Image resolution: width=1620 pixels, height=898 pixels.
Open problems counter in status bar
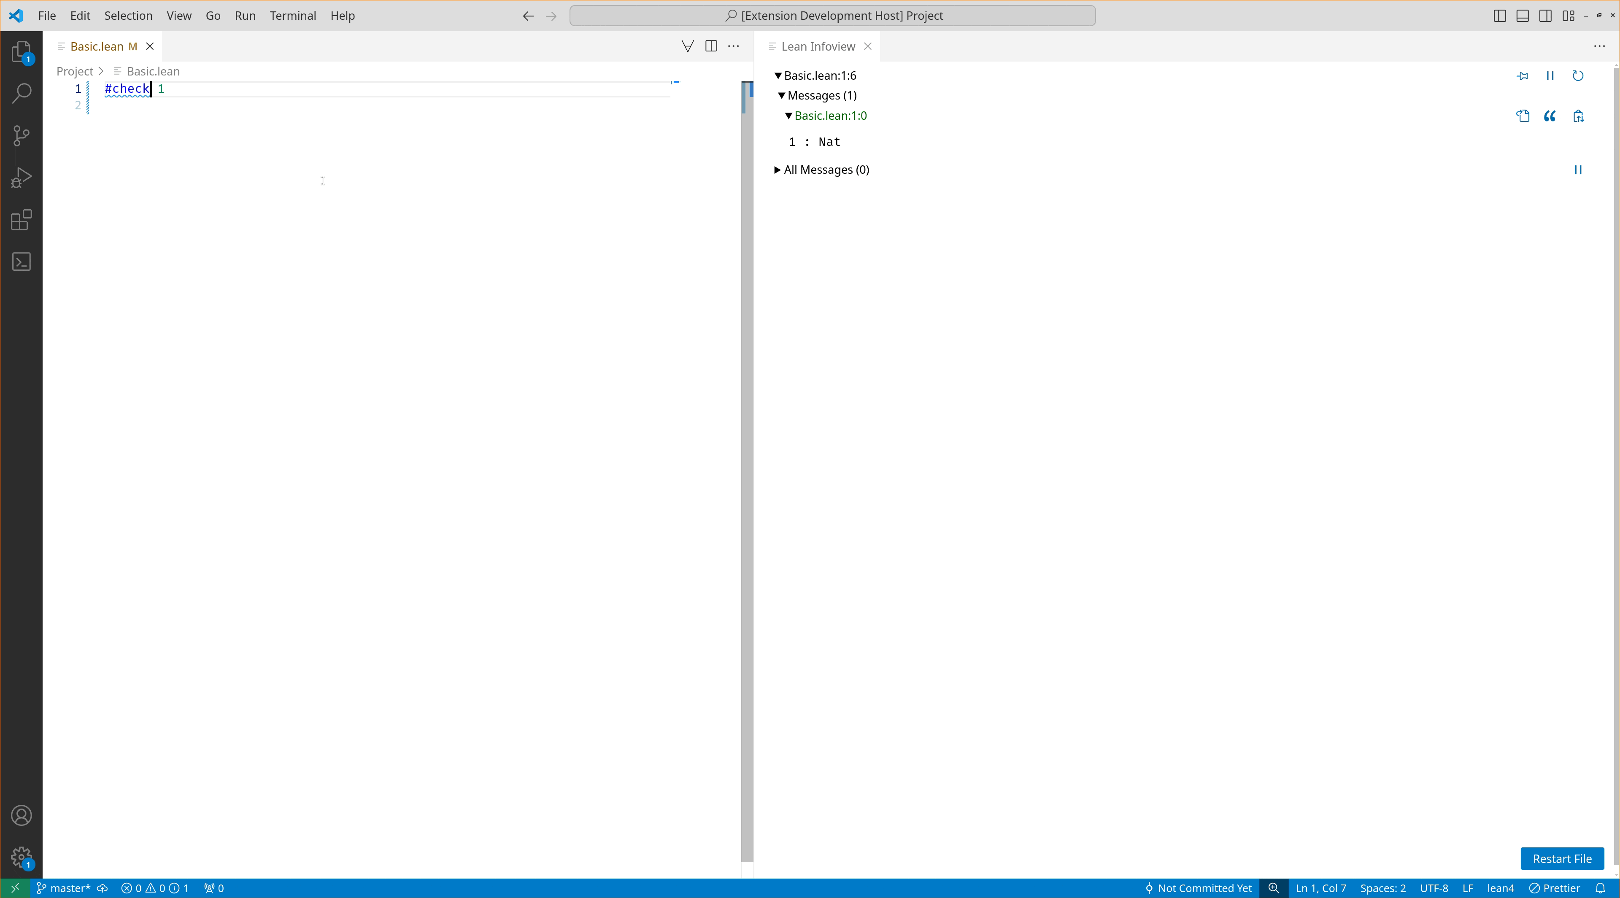tap(155, 888)
